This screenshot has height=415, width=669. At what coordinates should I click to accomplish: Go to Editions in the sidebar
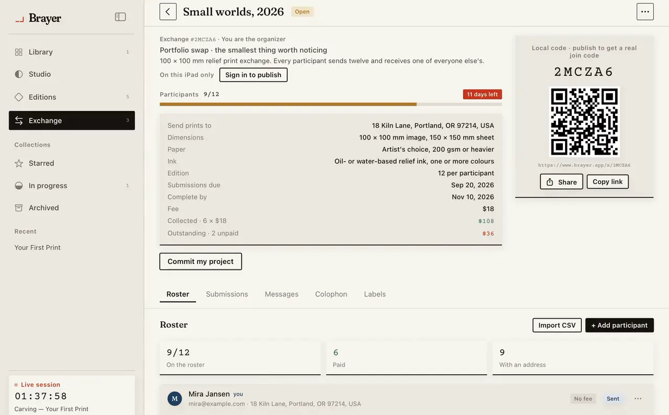point(72,97)
